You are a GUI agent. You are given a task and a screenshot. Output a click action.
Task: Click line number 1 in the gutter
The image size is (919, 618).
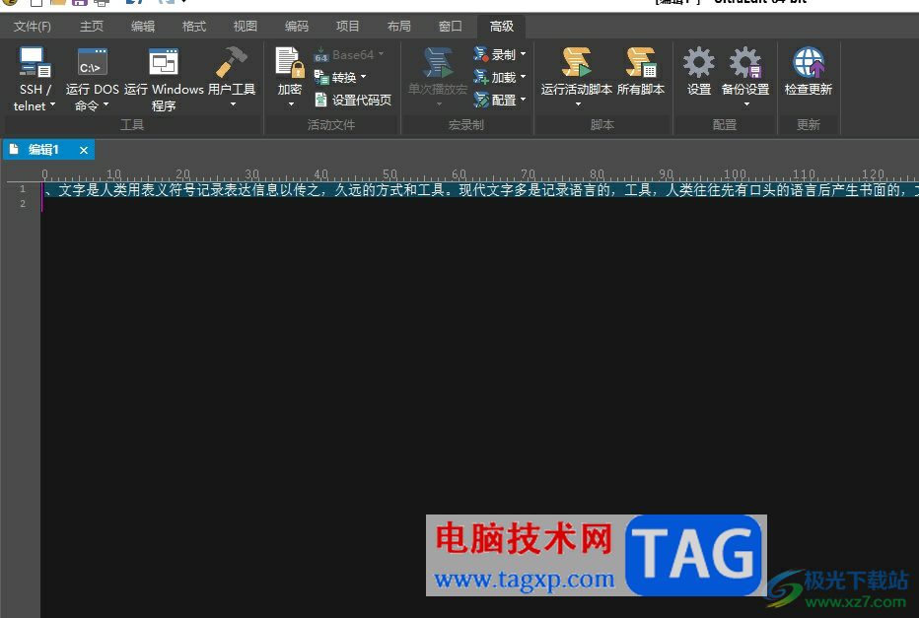(23, 188)
